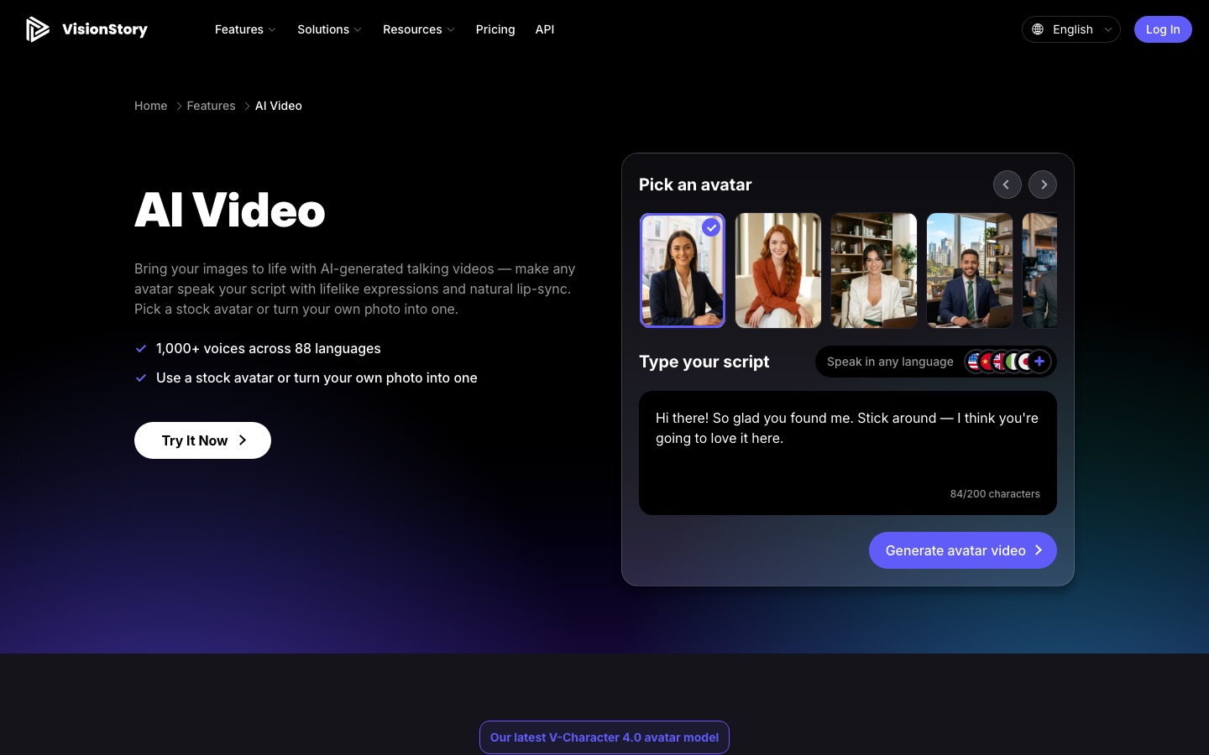Open the English language dropdown
This screenshot has width=1209, height=755.
(x=1071, y=29)
